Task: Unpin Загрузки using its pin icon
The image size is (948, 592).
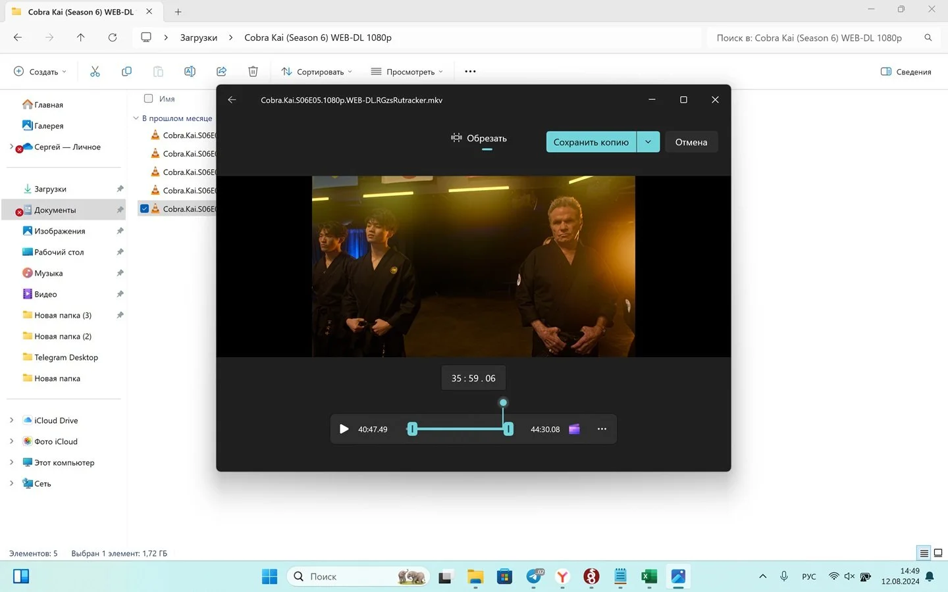Action: click(120, 189)
